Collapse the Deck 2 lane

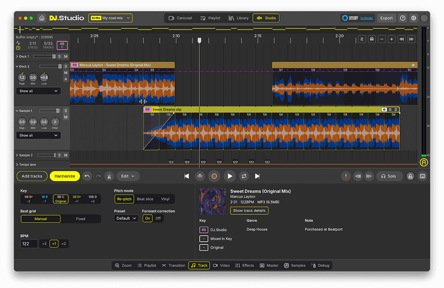(17, 66)
